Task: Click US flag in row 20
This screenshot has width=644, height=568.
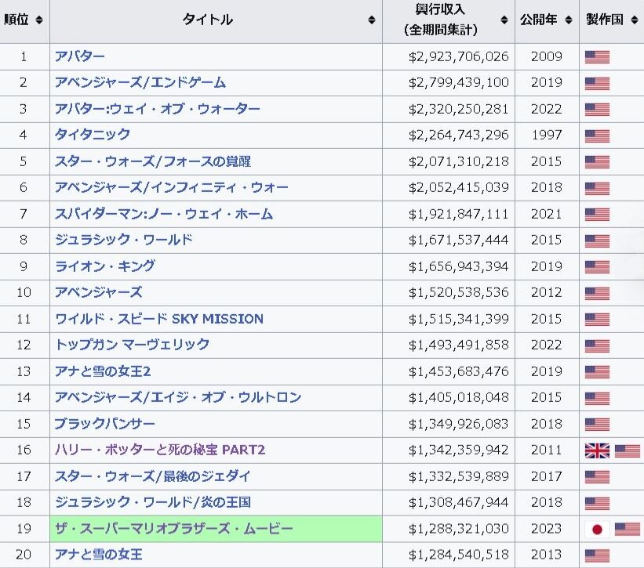Action: (597, 555)
